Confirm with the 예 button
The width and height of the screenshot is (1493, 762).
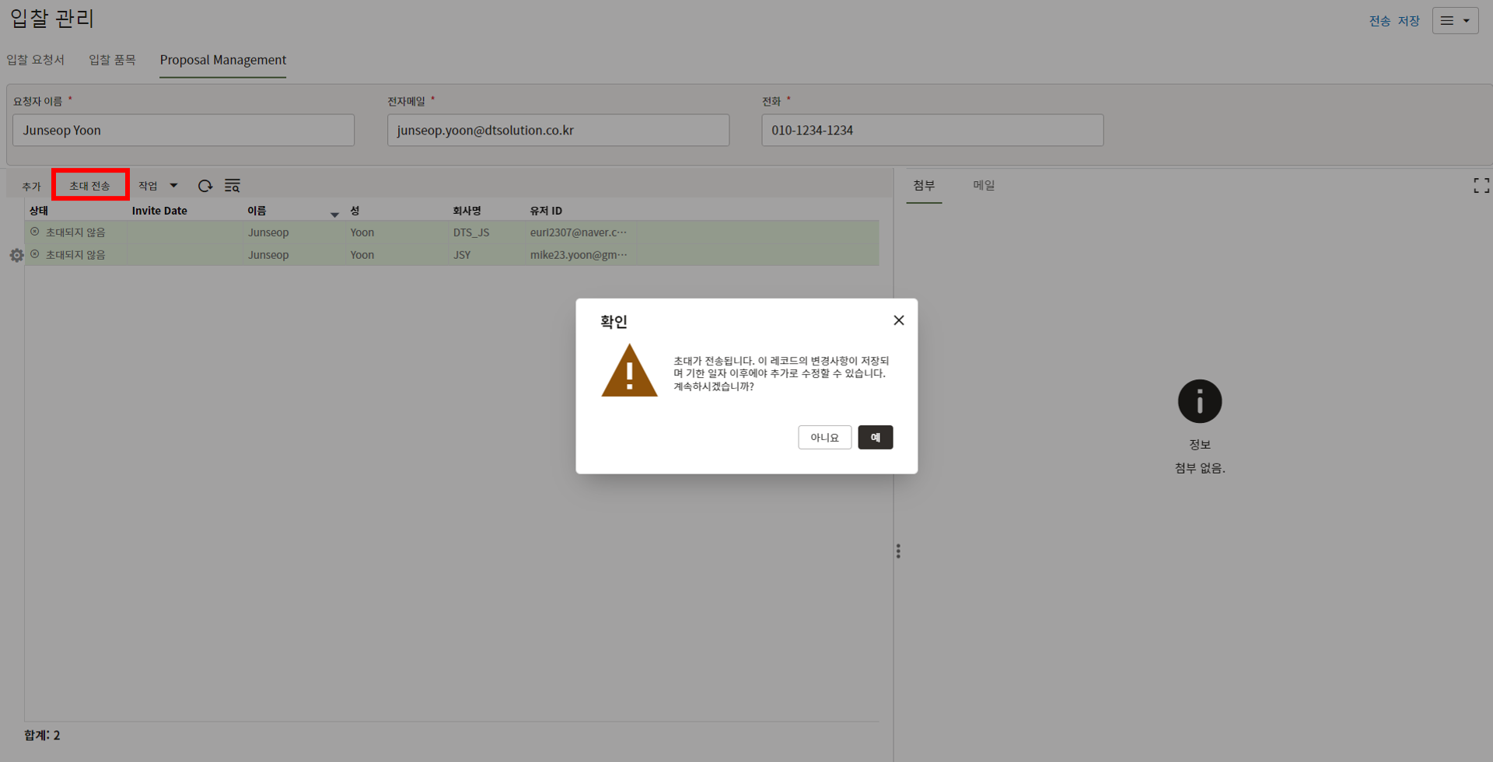pyautogui.click(x=875, y=438)
